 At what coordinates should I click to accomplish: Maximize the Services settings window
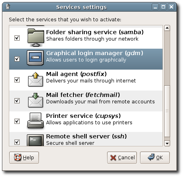(163, 7)
